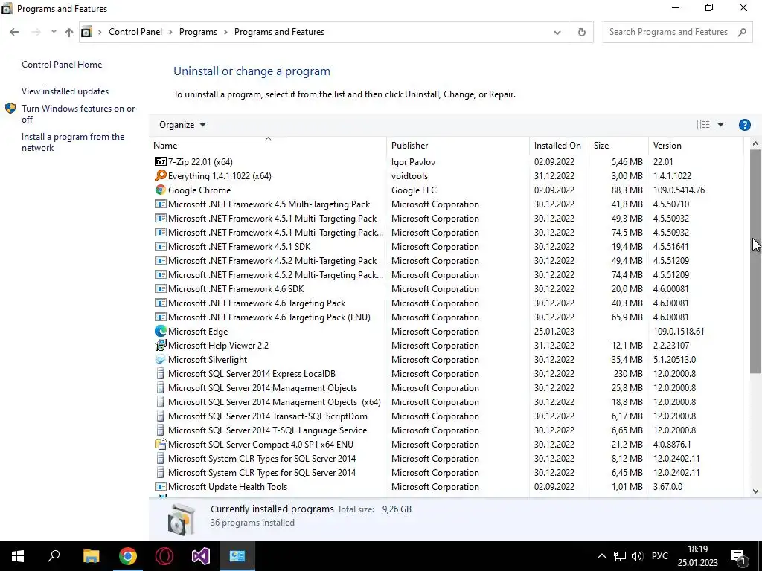
Task: Click the .NET Framework 4.5.1 SDK icon
Action: [x=161, y=246]
